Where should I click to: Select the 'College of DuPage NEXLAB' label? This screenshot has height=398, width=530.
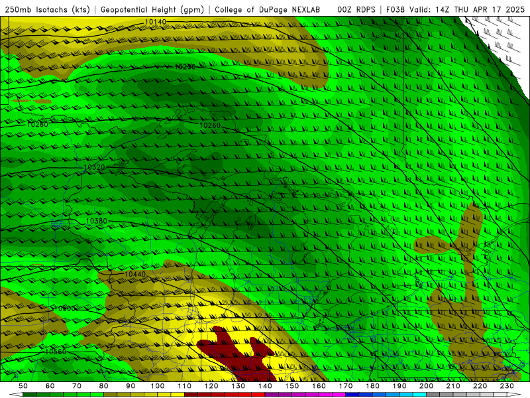tap(268, 9)
